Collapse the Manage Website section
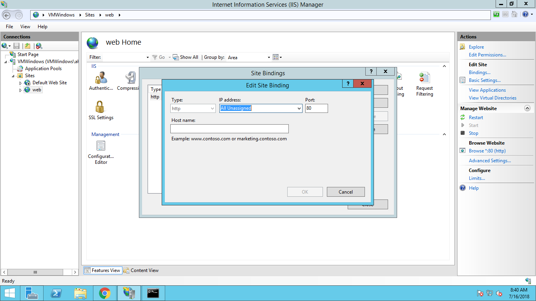The image size is (536, 301). pyautogui.click(x=527, y=108)
